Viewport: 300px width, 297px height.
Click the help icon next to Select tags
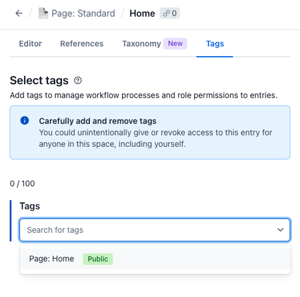pyautogui.click(x=78, y=80)
